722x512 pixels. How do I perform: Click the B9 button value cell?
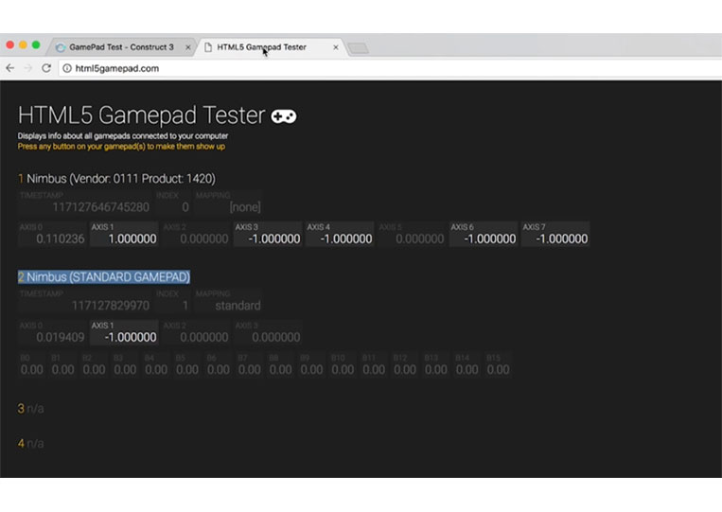(x=311, y=365)
